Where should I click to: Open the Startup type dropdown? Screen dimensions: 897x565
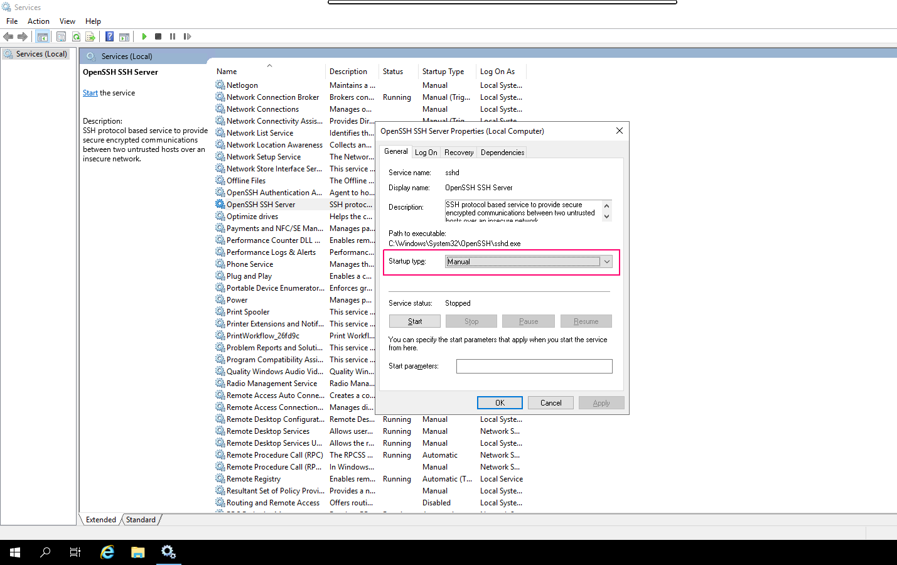point(529,262)
